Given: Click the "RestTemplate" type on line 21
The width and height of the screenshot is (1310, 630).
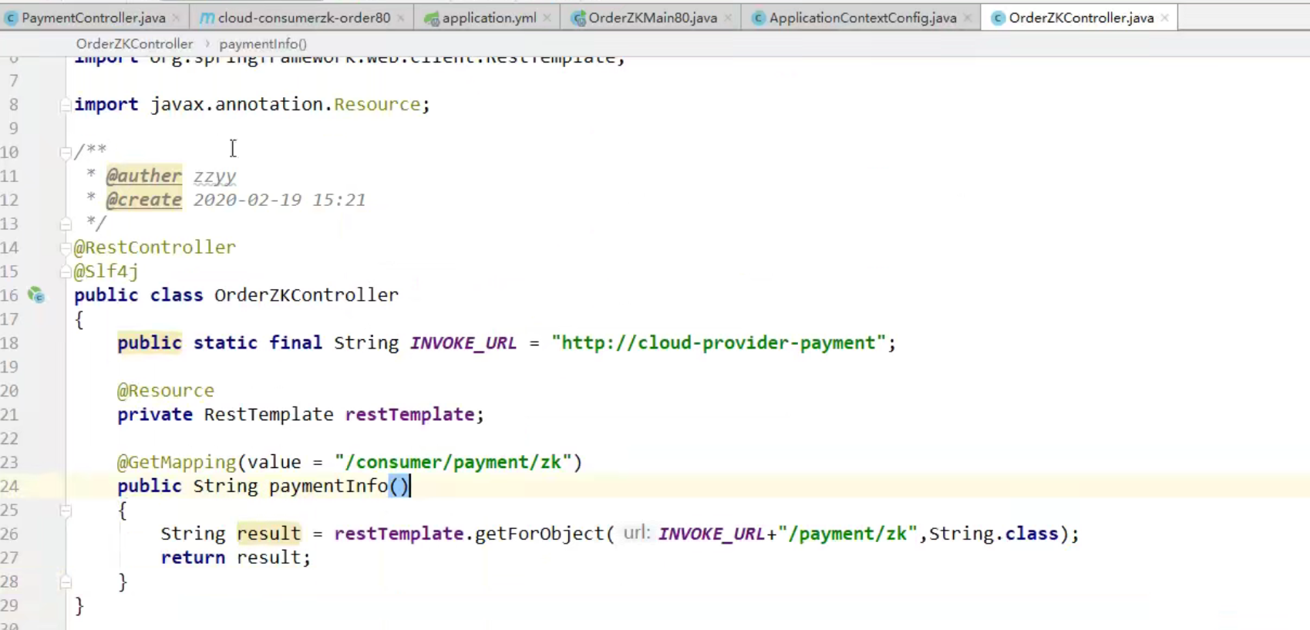Looking at the screenshot, I should click(268, 415).
